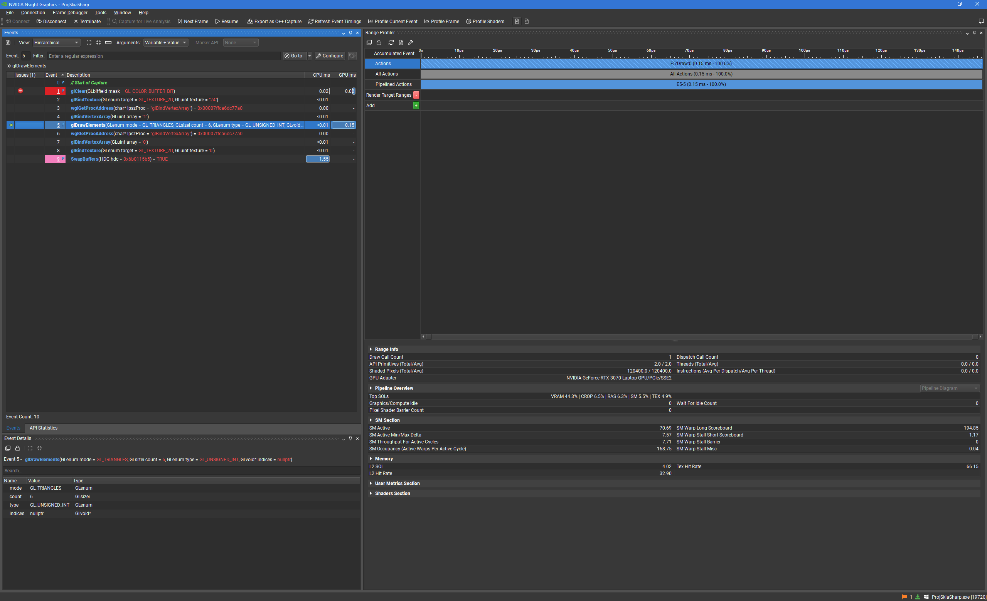Image resolution: width=987 pixels, height=601 pixels.
Task: Open the Tools menu
Action: [101, 12]
